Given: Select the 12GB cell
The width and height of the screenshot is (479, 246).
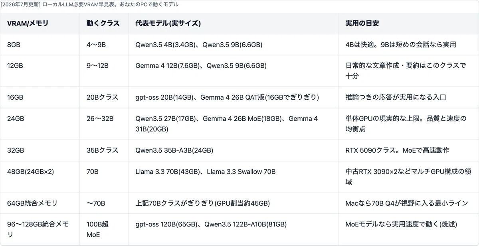Looking at the screenshot, I should pos(40,71).
